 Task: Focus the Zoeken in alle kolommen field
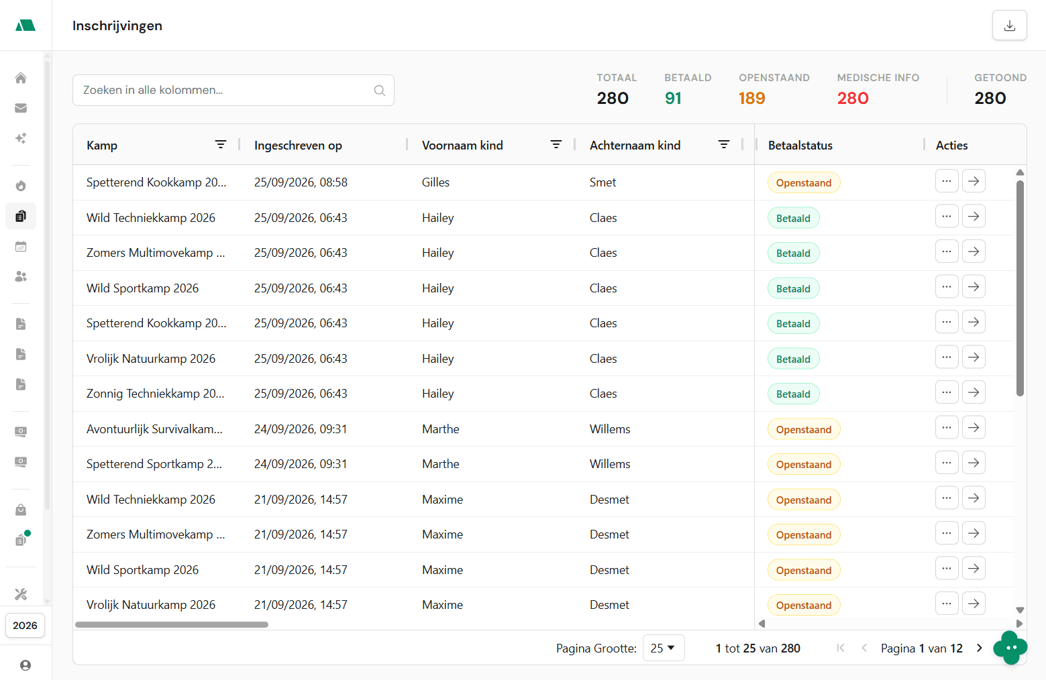(233, 91)
